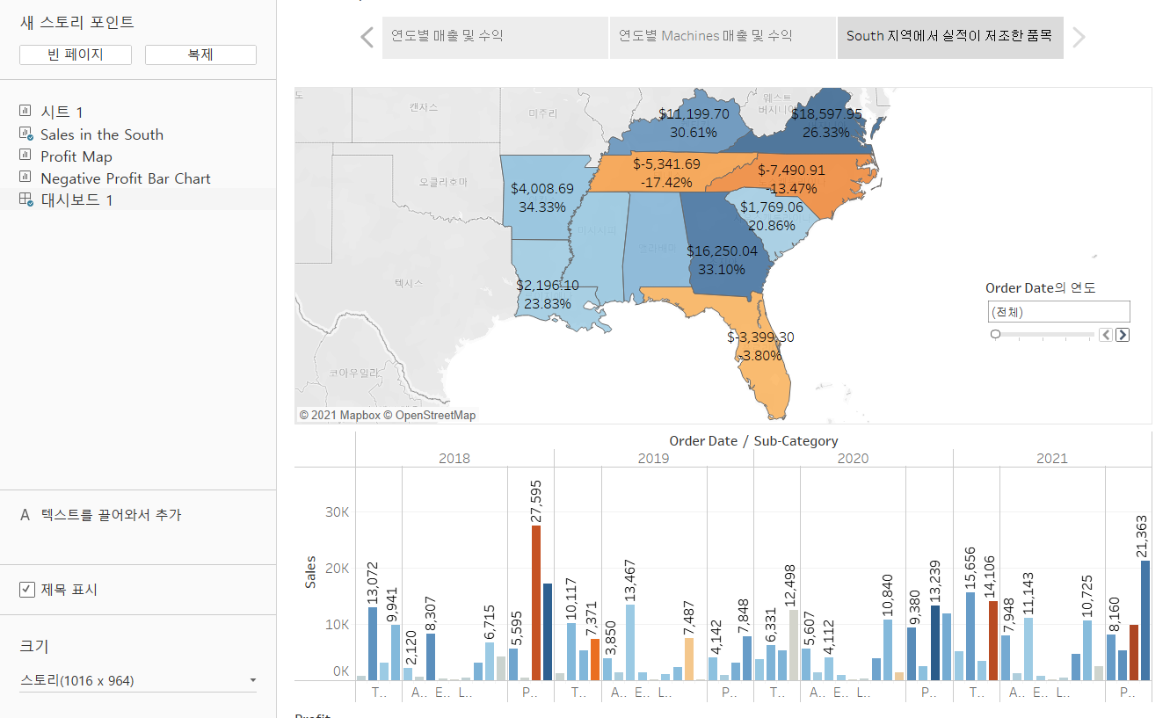Click the bar labeled 15,656
The height and width of the screenshot is (718, 1170).
tap(970, 636)
